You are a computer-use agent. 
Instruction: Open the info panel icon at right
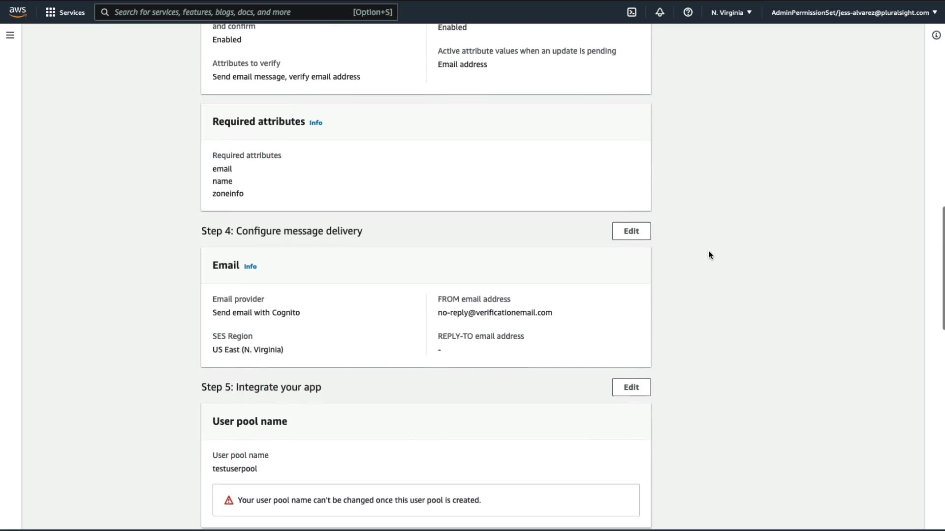(x=936, y=35)
